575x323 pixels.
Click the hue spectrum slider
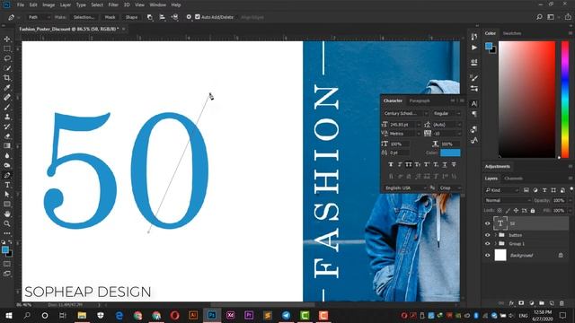(565, 100)
